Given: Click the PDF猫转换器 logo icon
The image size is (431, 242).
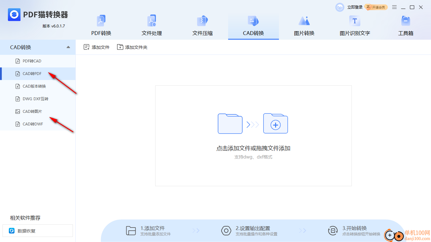Looking at the screenshot, I should (x=14, y=14).
